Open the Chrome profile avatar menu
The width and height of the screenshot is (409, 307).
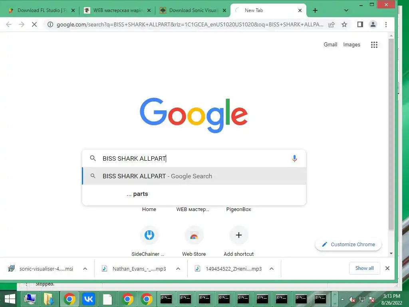point(373,24)
